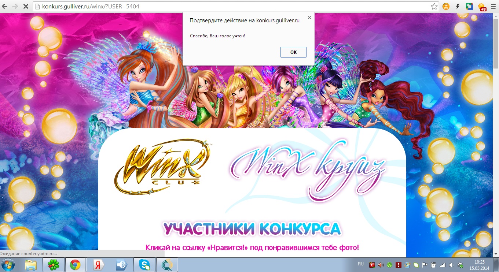Click 'Спасибо, Ваш голос учтен!' message
Image resolution: width=499 pixels, height=272 pixels.
pyautogui.click(x=217, y=36)
